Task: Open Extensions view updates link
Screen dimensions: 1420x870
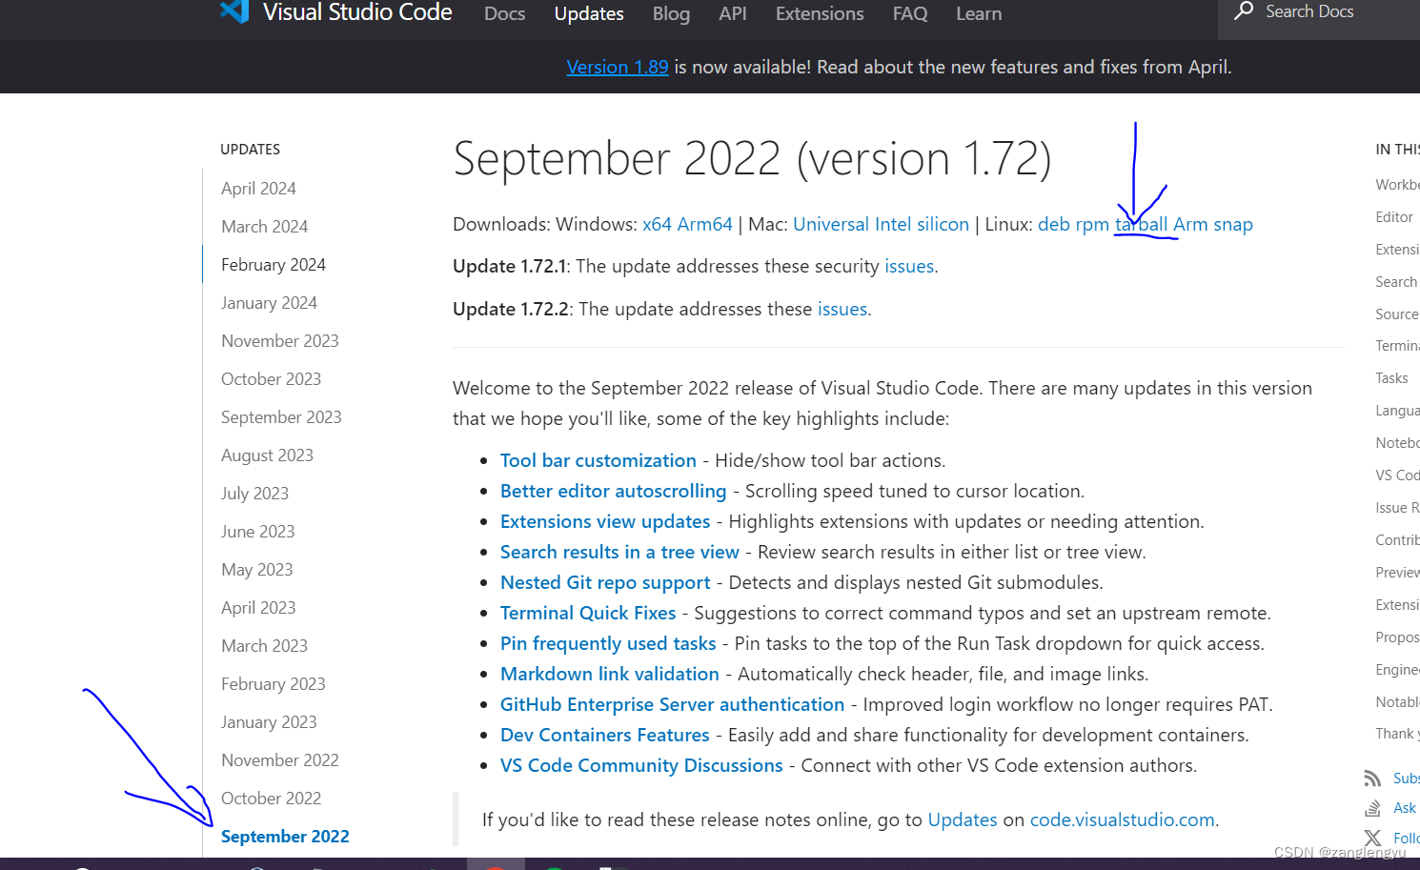Action: tap(605, 521)
